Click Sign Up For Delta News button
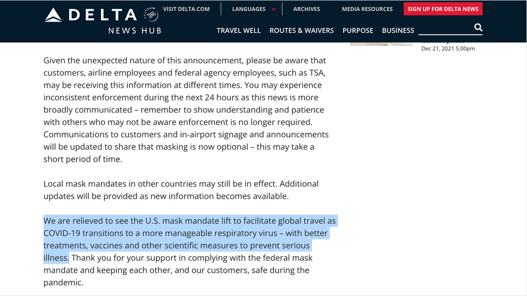 pyautogui.click(x=443, y=9)
